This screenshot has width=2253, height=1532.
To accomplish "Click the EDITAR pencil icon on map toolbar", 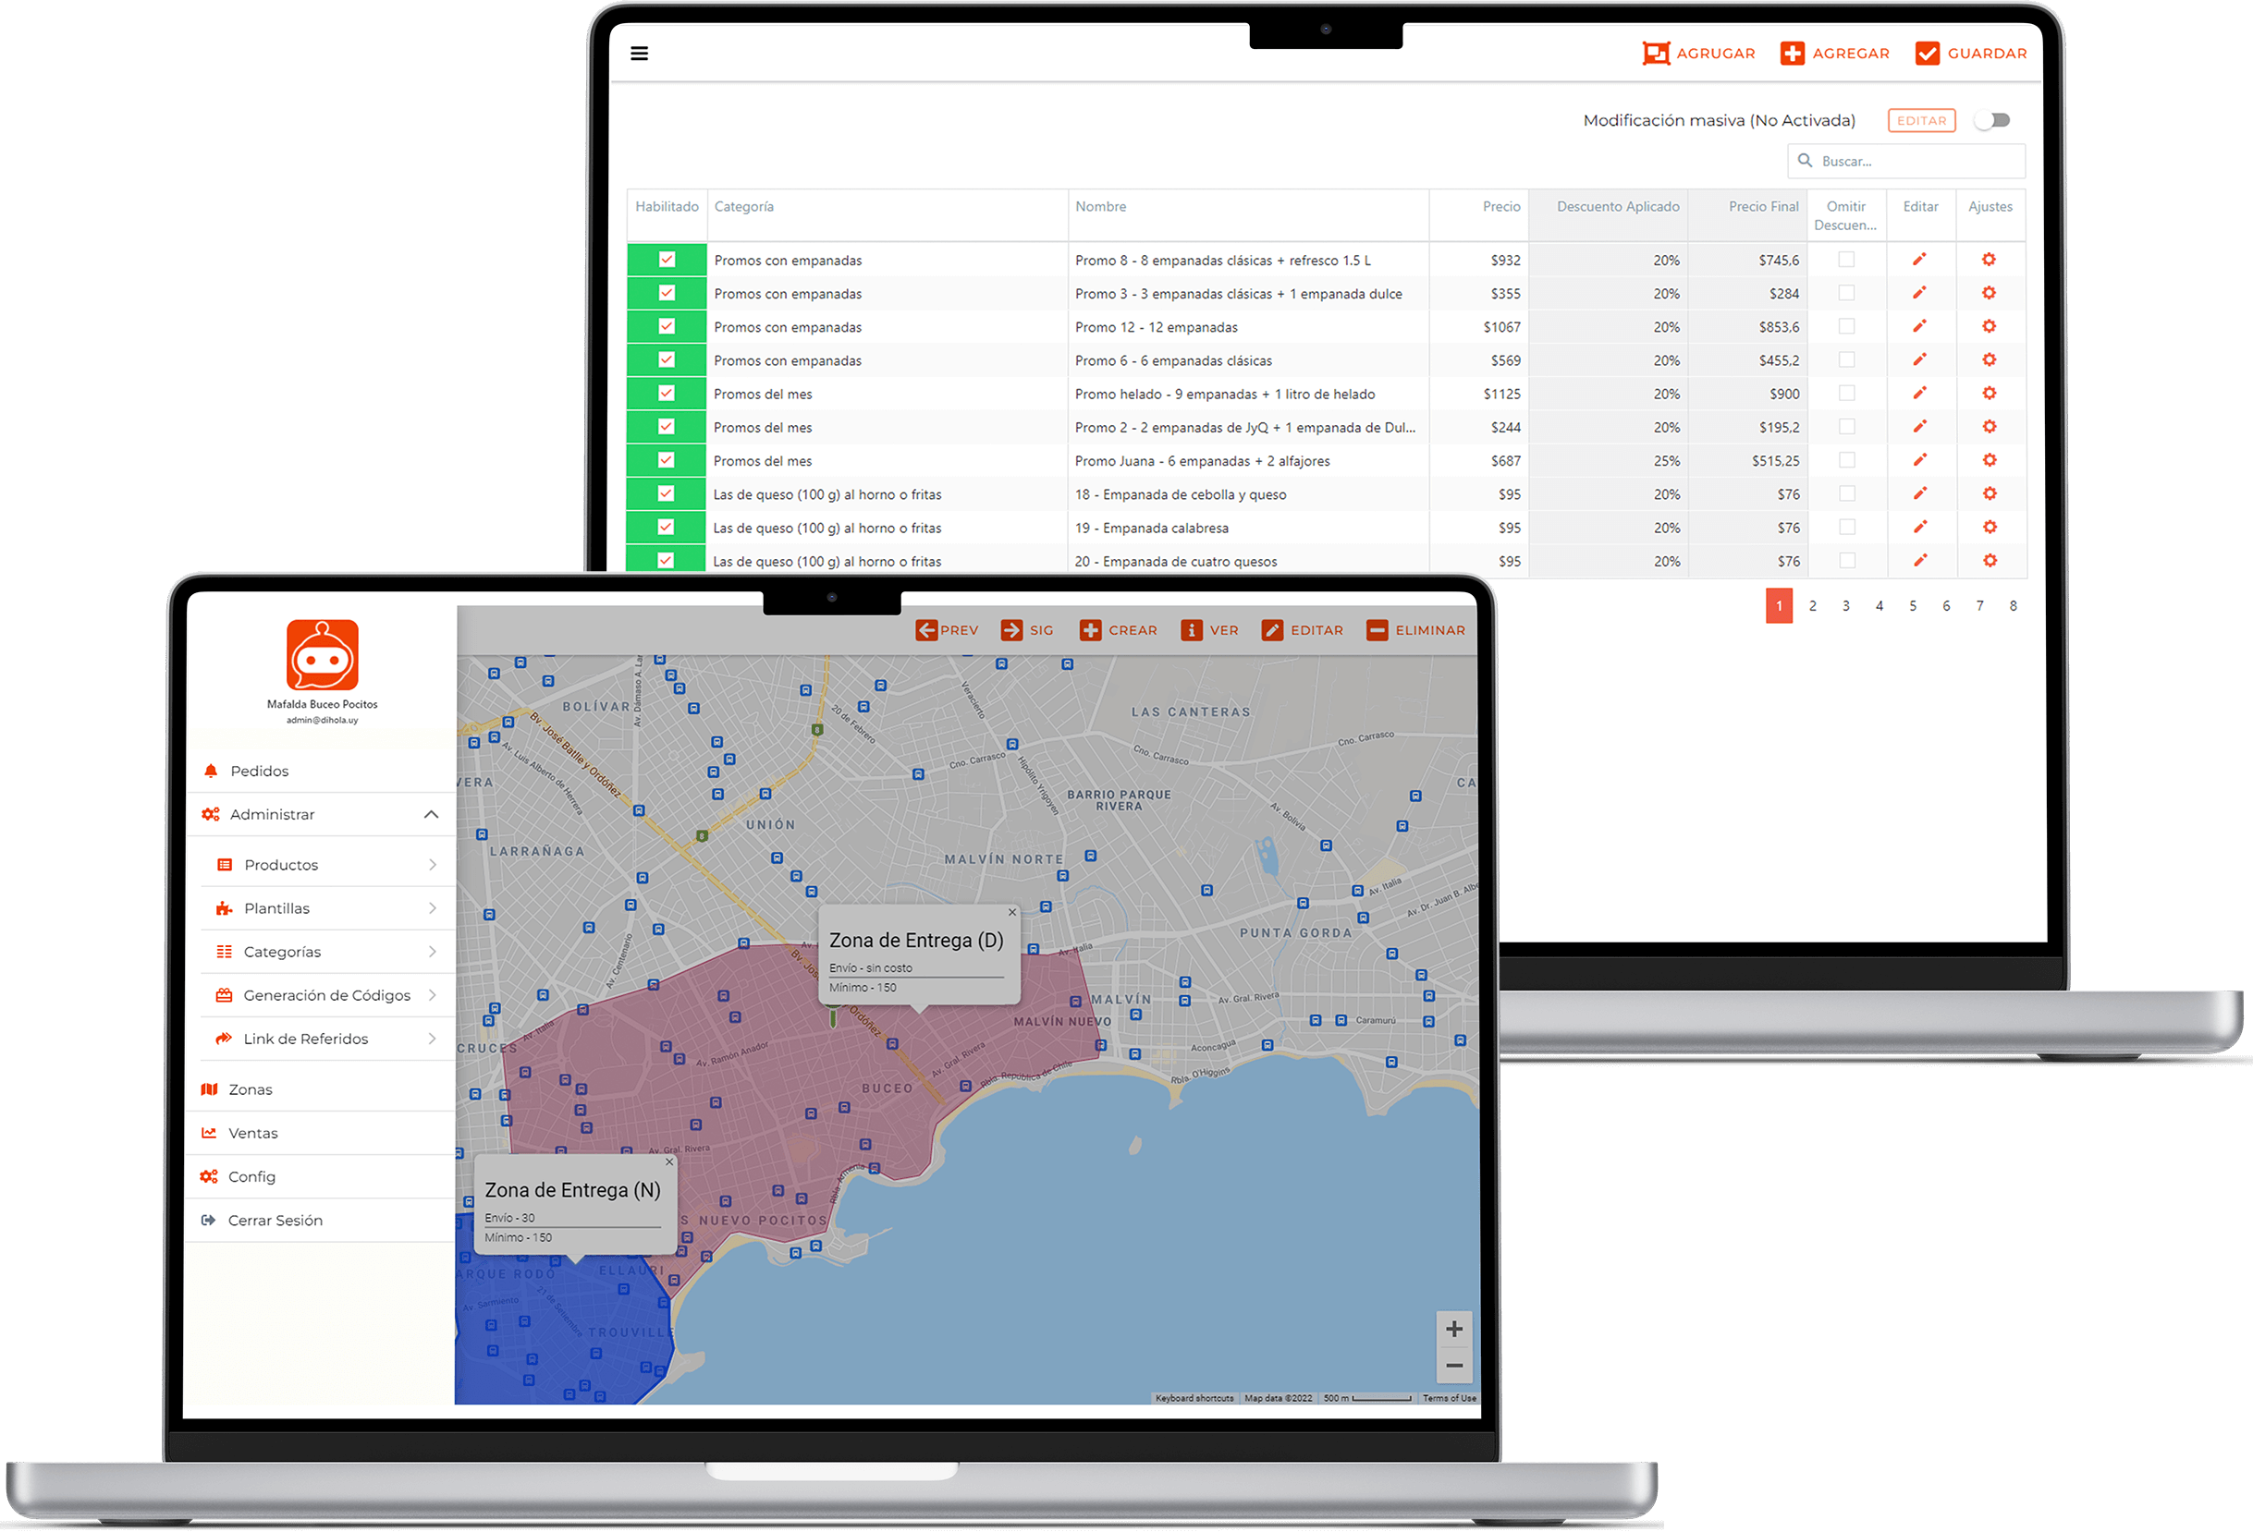I will tap(1272, 630).
